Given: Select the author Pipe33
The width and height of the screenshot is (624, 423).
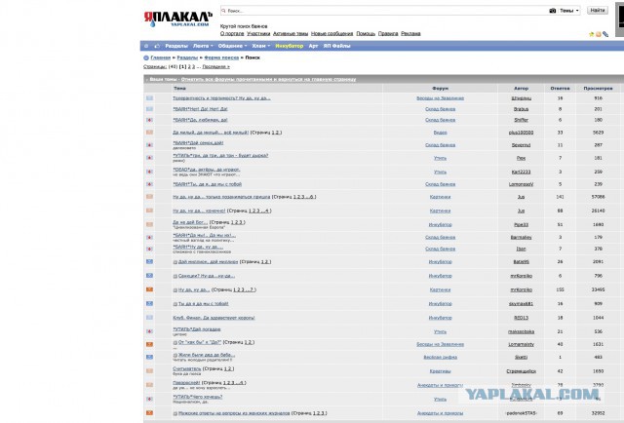Looking at the screenshot, I should pyautogui.click(x=521, y=225).
